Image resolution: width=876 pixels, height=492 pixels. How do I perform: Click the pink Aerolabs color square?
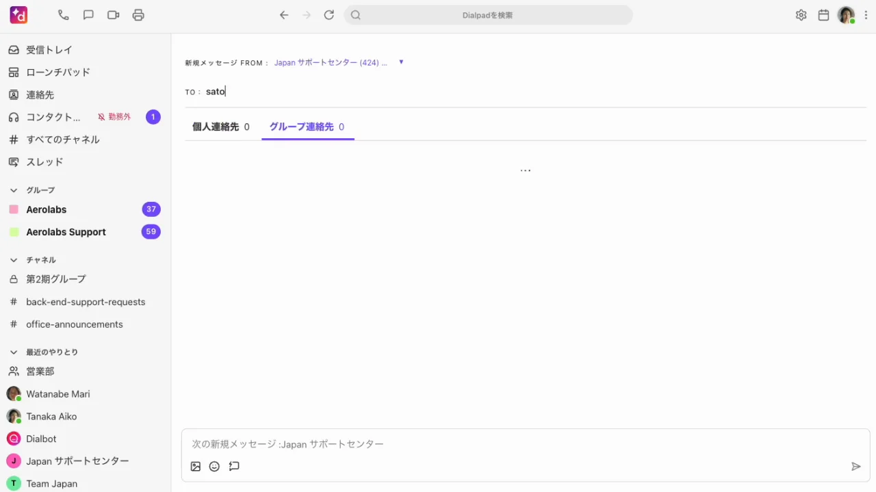(14, 209)
